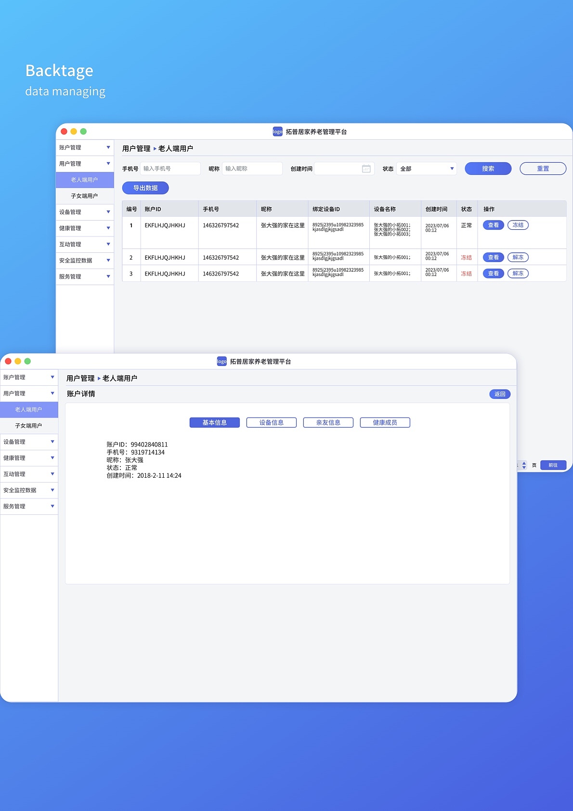This screenshot has height=811, width=573.
Task: Click 解冻 button in row 2
Action: (x=518, y=257)
